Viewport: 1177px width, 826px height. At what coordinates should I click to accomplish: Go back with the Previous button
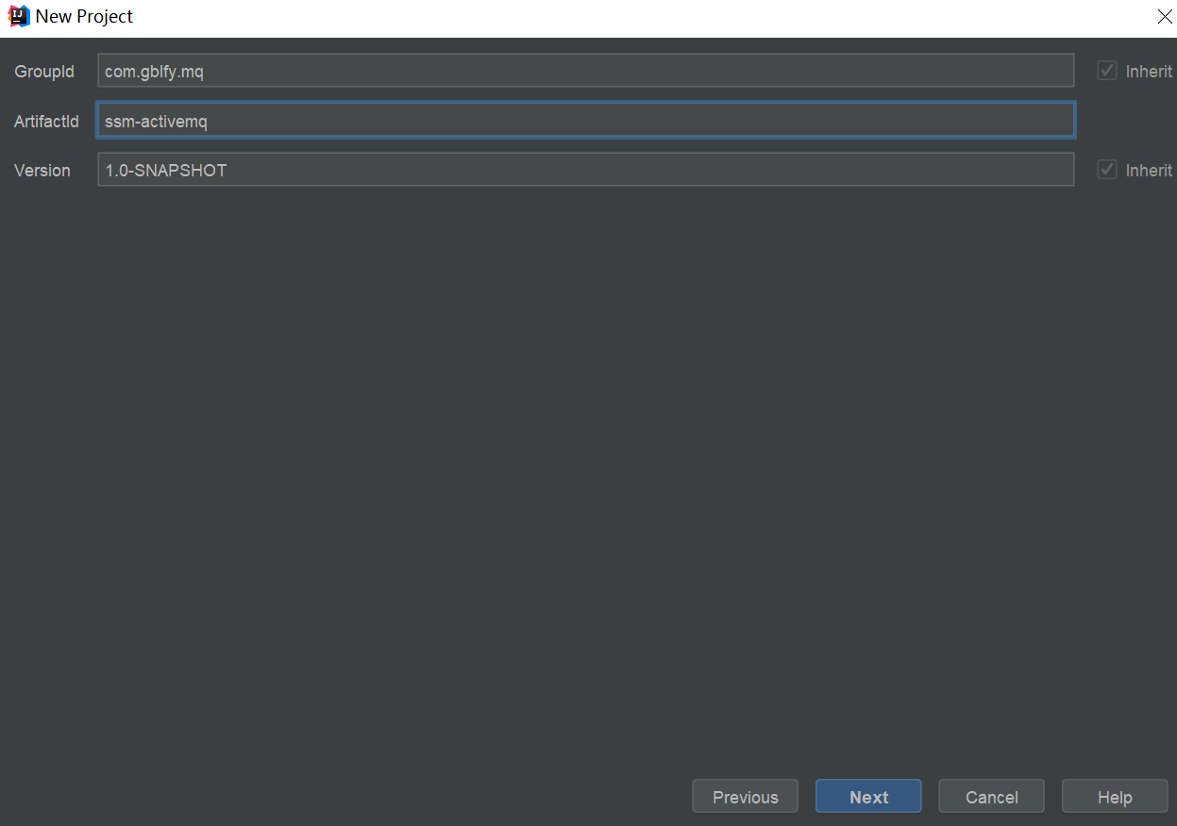[745, 797]
